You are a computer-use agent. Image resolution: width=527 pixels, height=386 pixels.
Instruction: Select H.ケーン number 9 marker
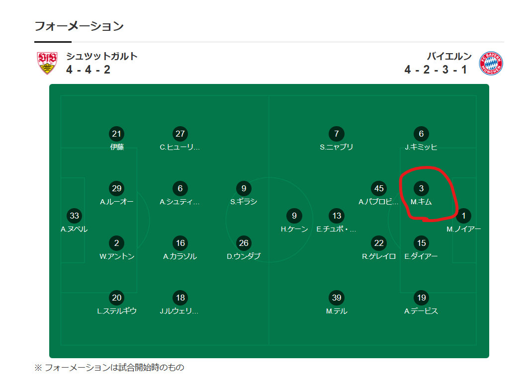coord(294,216)
